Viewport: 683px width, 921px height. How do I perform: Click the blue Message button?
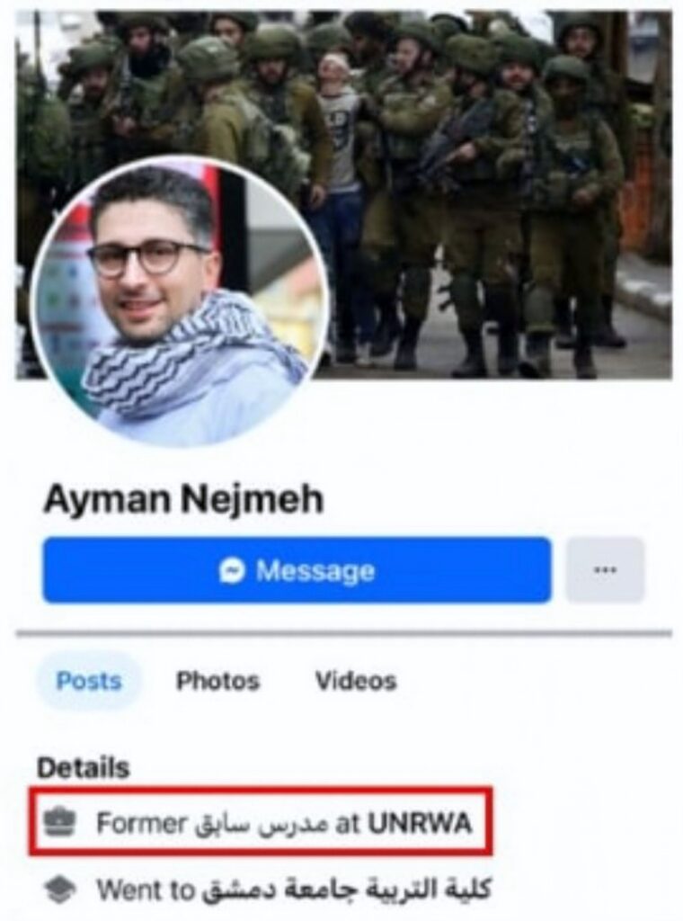(297, 569)
